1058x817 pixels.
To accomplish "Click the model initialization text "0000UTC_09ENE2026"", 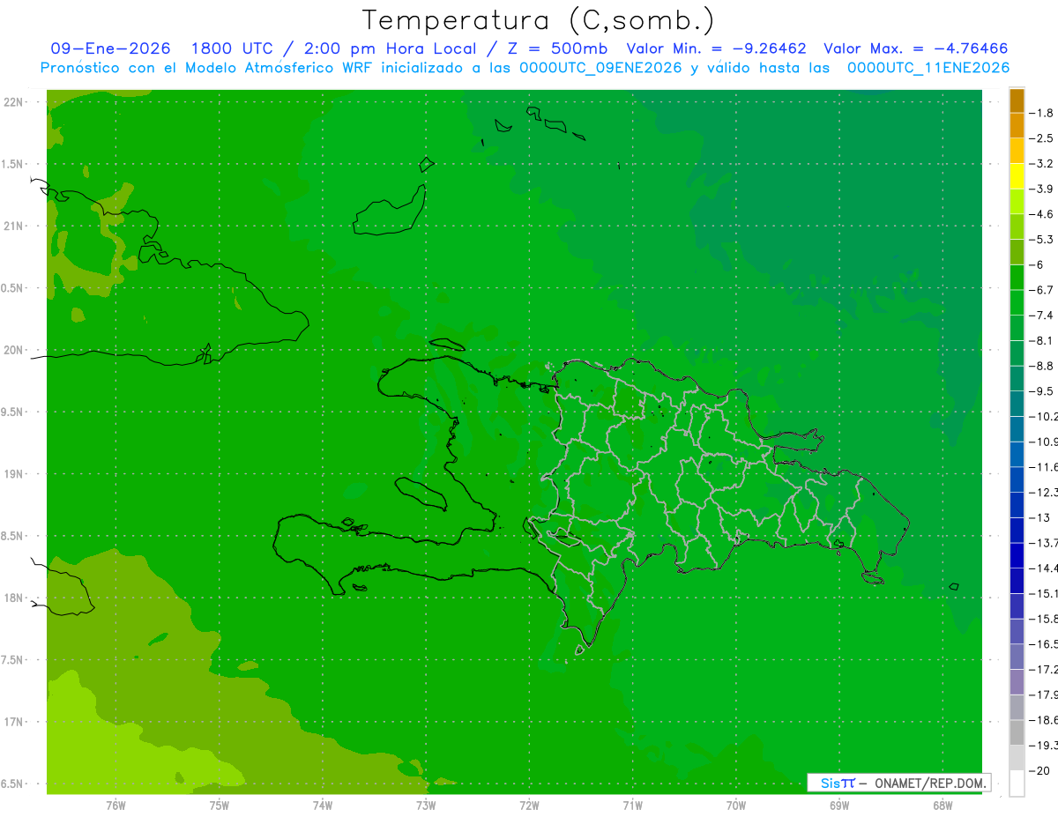I will point(600,68).
